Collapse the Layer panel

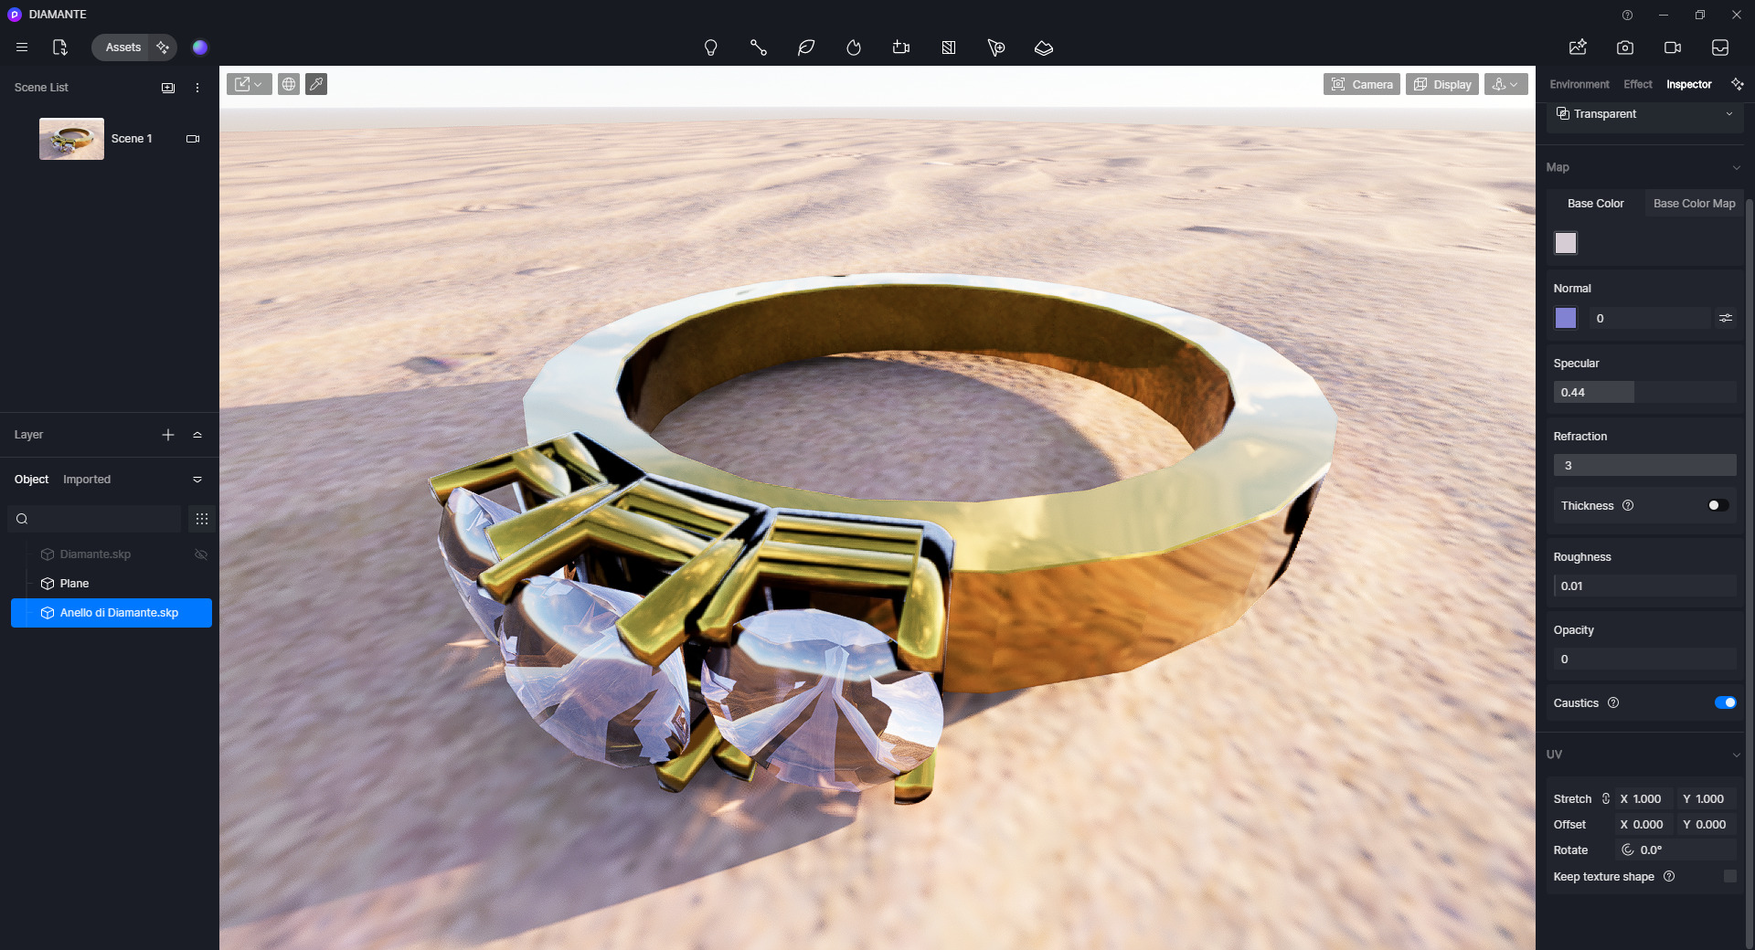click(x=197, y=435)
